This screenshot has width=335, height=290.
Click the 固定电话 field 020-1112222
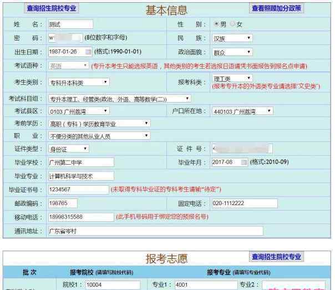pyautogui.click(x=245, y=203)
